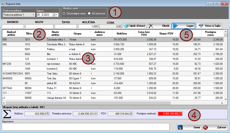
Task: Click the red X Zatvori icon
Action: pyautogui.click(x=205, y=128)
